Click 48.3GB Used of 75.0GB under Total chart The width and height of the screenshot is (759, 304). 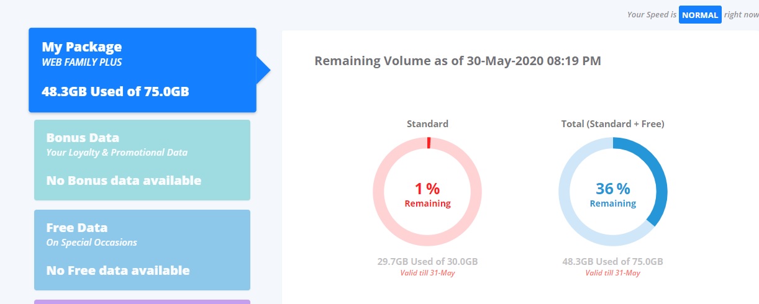click(x=613, y=261)
